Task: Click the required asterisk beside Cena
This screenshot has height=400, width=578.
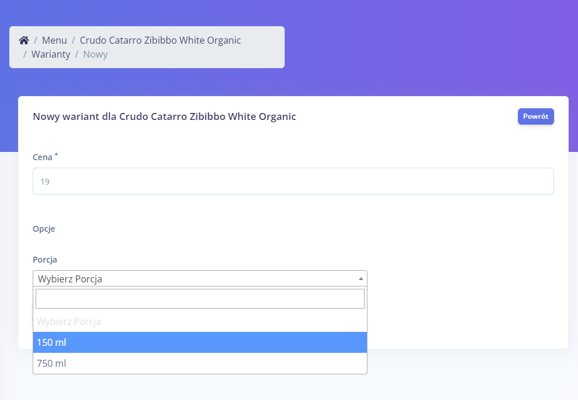Action: click(x=57, y=155)
